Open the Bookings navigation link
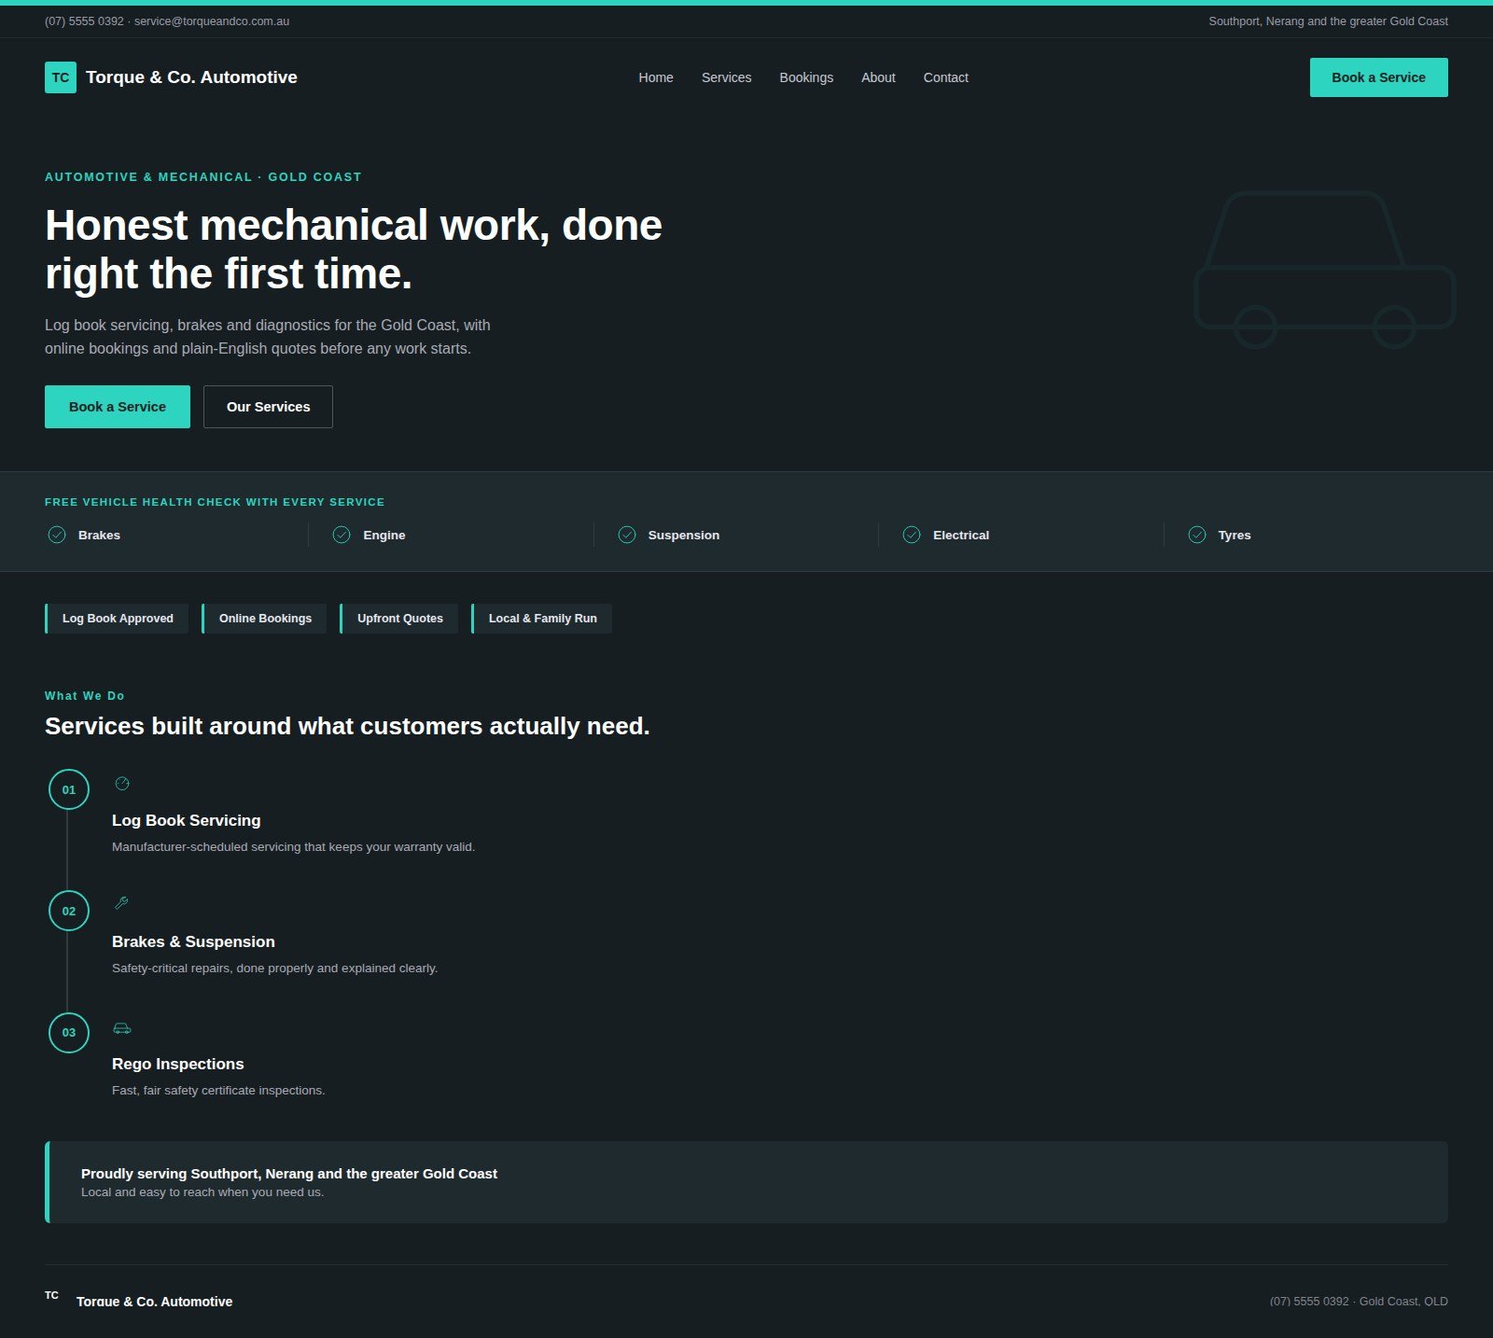1493x1338 pixels. (806, 77)
